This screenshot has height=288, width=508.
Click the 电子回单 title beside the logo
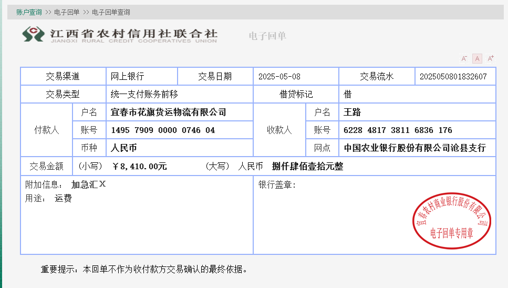click(267, 36)
